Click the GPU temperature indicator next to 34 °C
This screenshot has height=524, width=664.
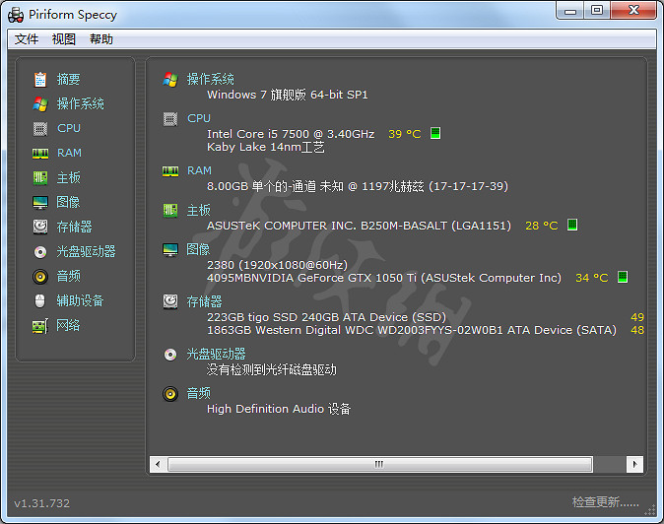[x=623, y=277]
